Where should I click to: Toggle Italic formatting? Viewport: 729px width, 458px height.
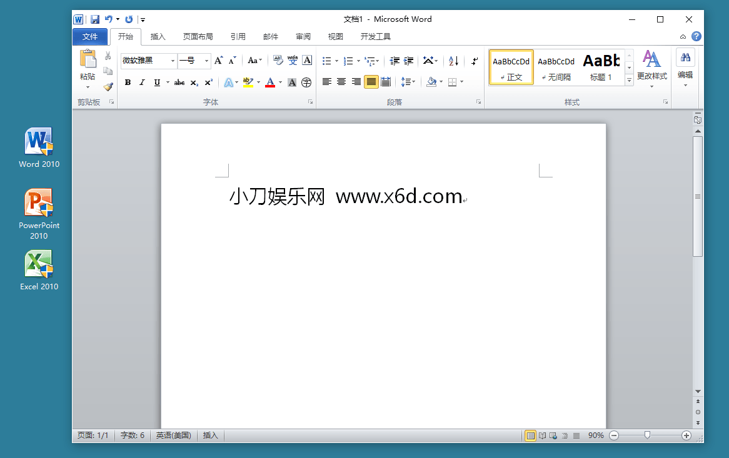142,82
